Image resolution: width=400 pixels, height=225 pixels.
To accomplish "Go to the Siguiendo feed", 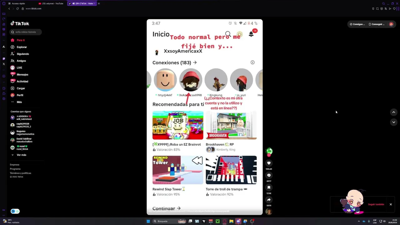I will pyautogui.click(x=19, y=54).
